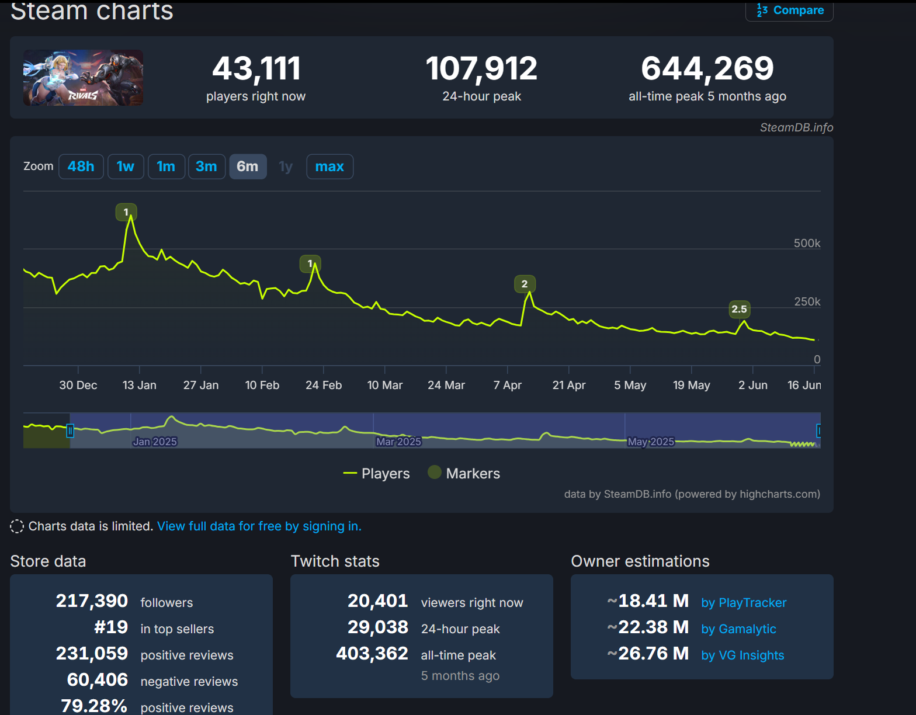Viewport: 916px width, 715px height.
Task: Click the marker 1 at the January peak
Action: 126,212
